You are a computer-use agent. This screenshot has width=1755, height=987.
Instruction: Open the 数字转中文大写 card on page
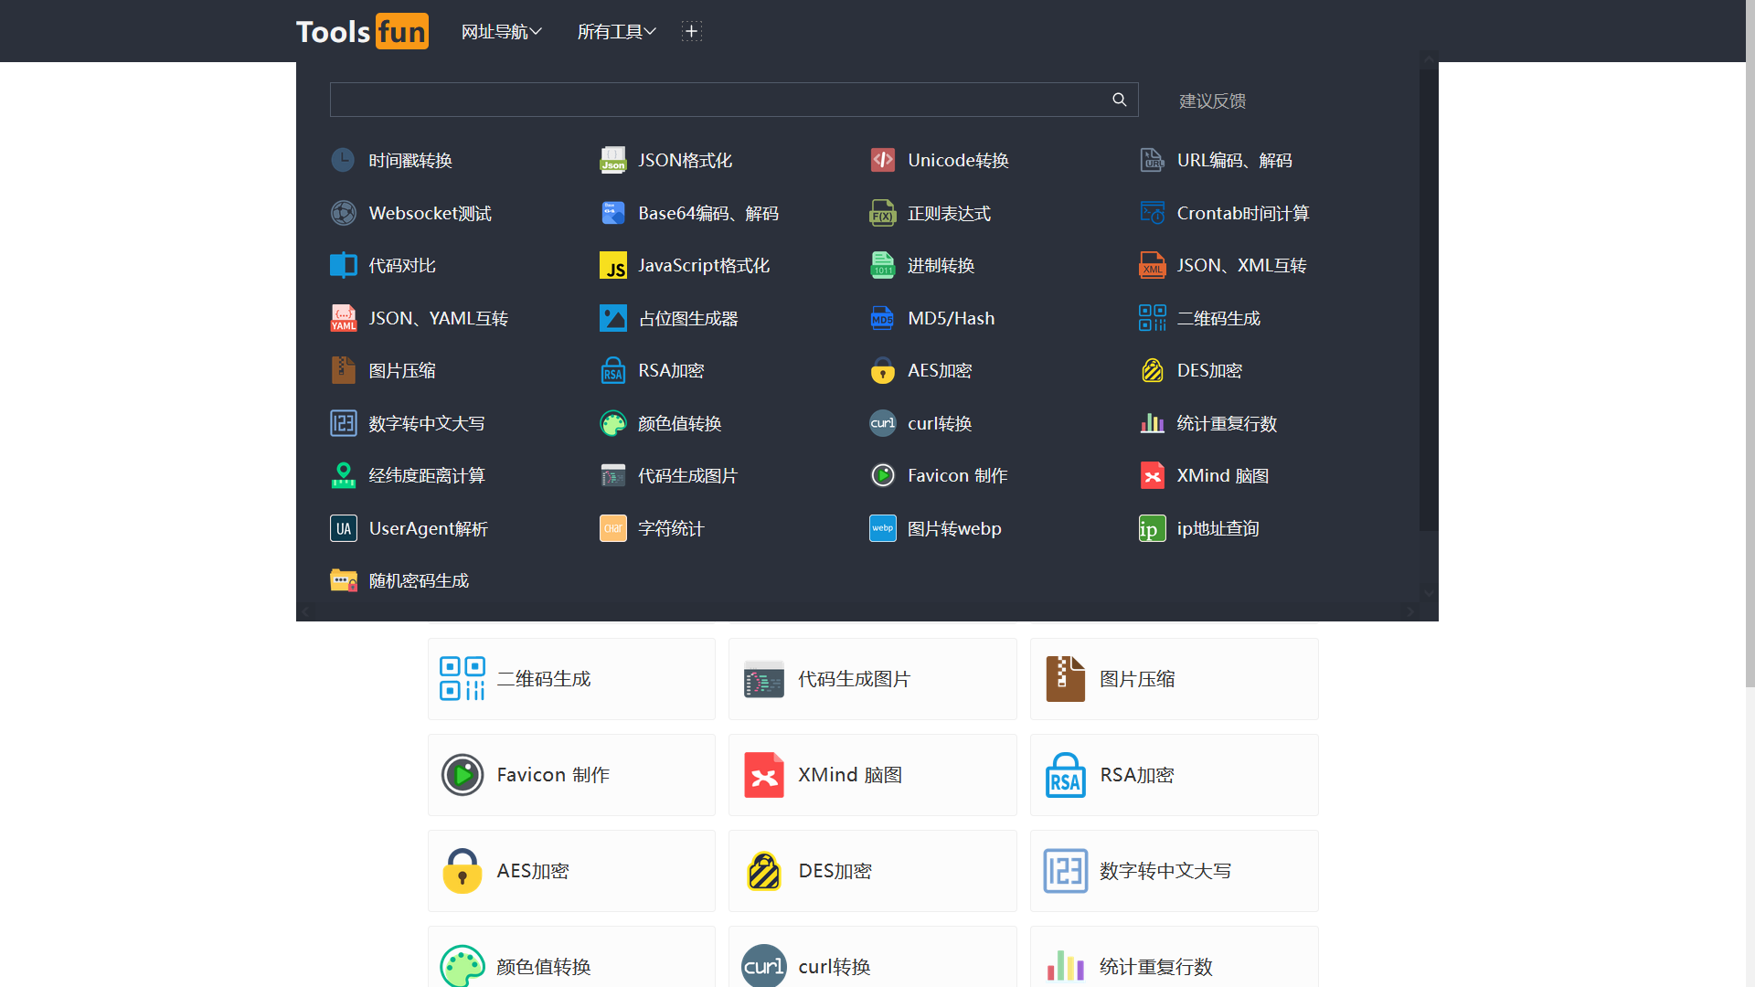pyautogui.click(x=1175, y=871)
